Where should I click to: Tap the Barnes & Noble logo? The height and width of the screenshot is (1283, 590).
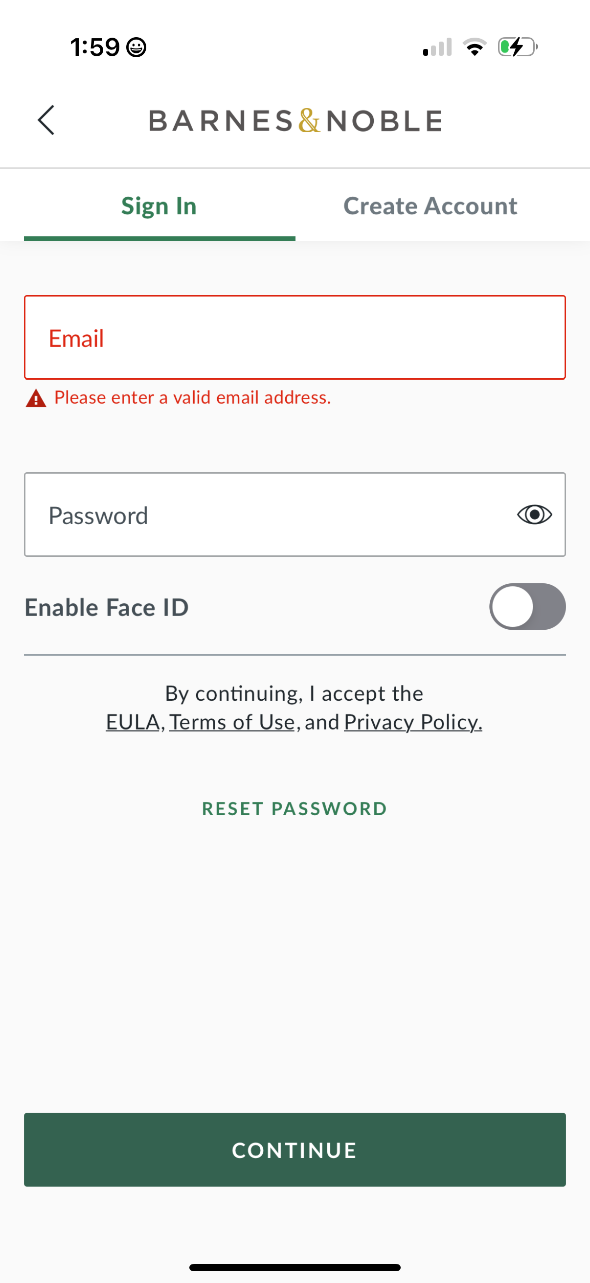click(295, 121)
